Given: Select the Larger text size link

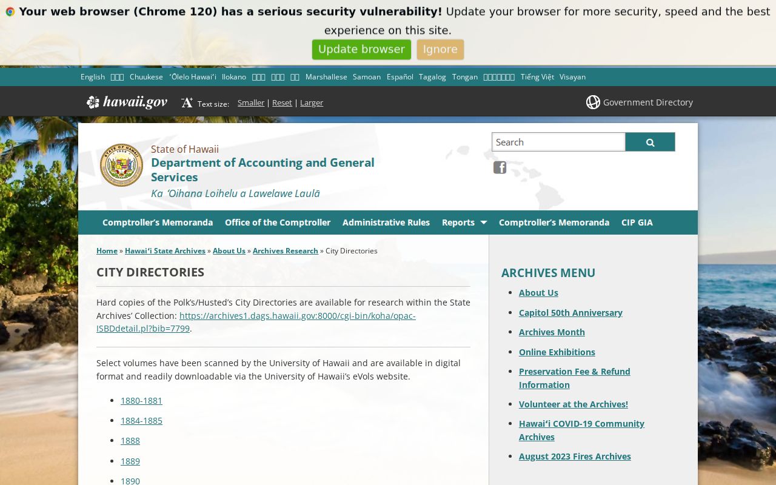Looking at the screenshot, I should [312, 102].
